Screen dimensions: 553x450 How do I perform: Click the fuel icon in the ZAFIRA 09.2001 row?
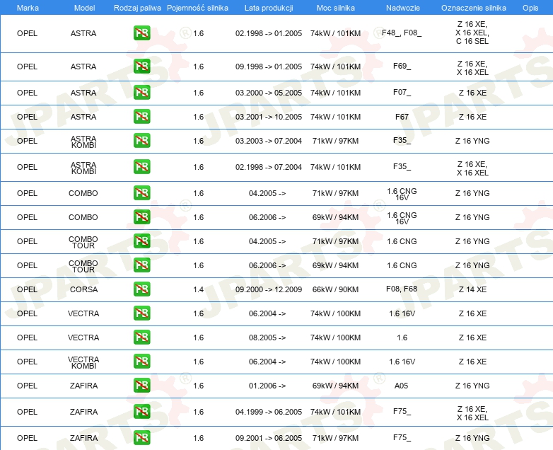click(x=141, y=438)
